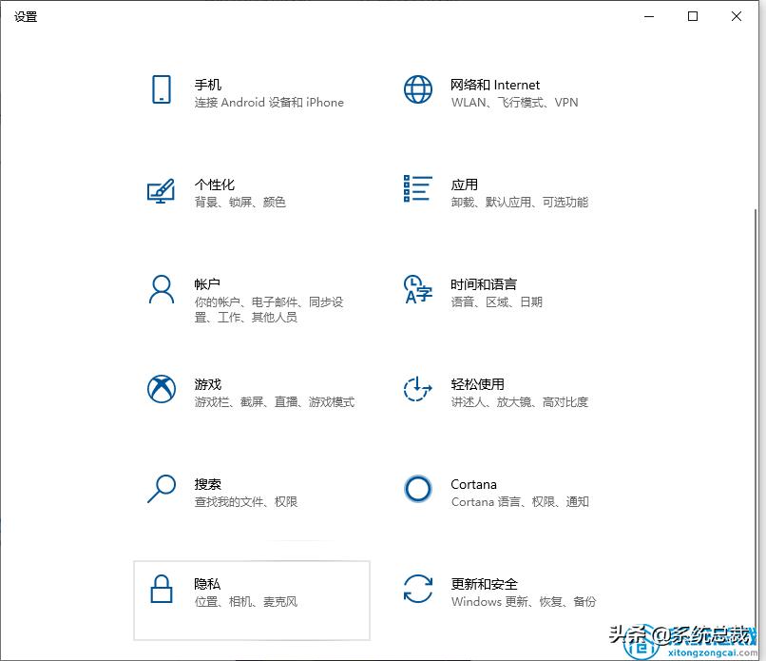The width and height of the screenshot is (766, 661).
Task: Open the 游戏栏、截屏、直播、游戏模式 section
Action: click(x=275, y=401)
